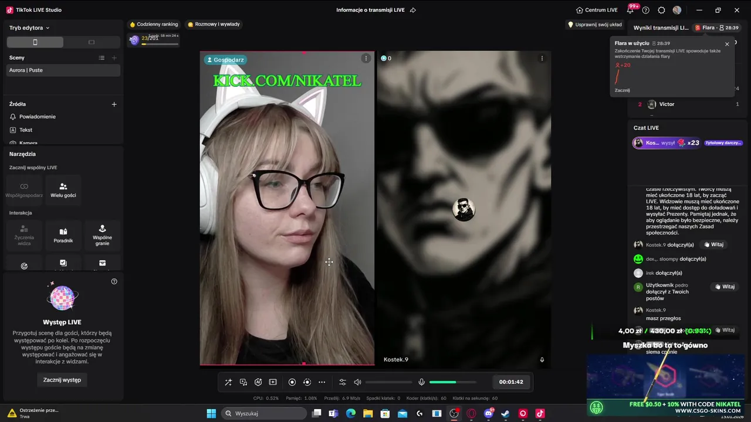This screenshot has width=751, height=422.
Task: Open Microsoft Edge from taskbar
Action: [x=350, y=413]
